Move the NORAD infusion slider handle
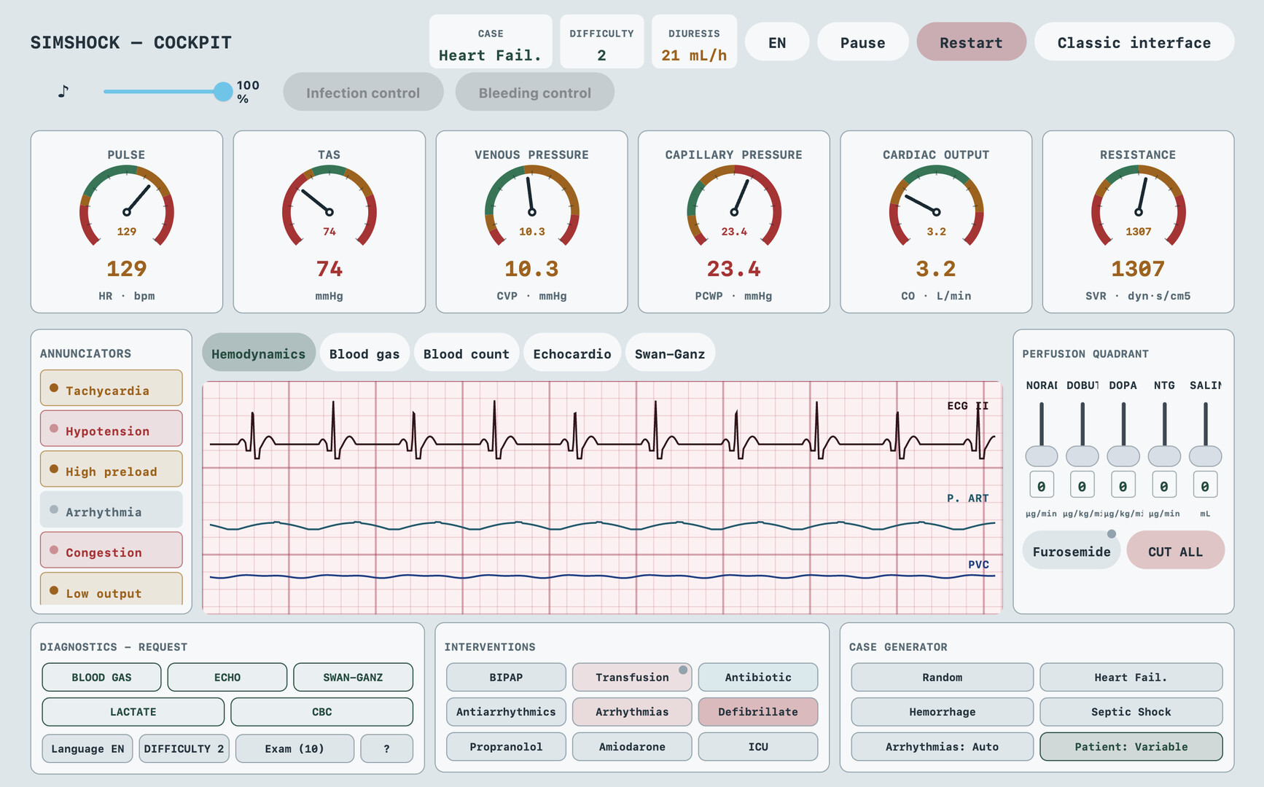 (x=1041, y=456)
